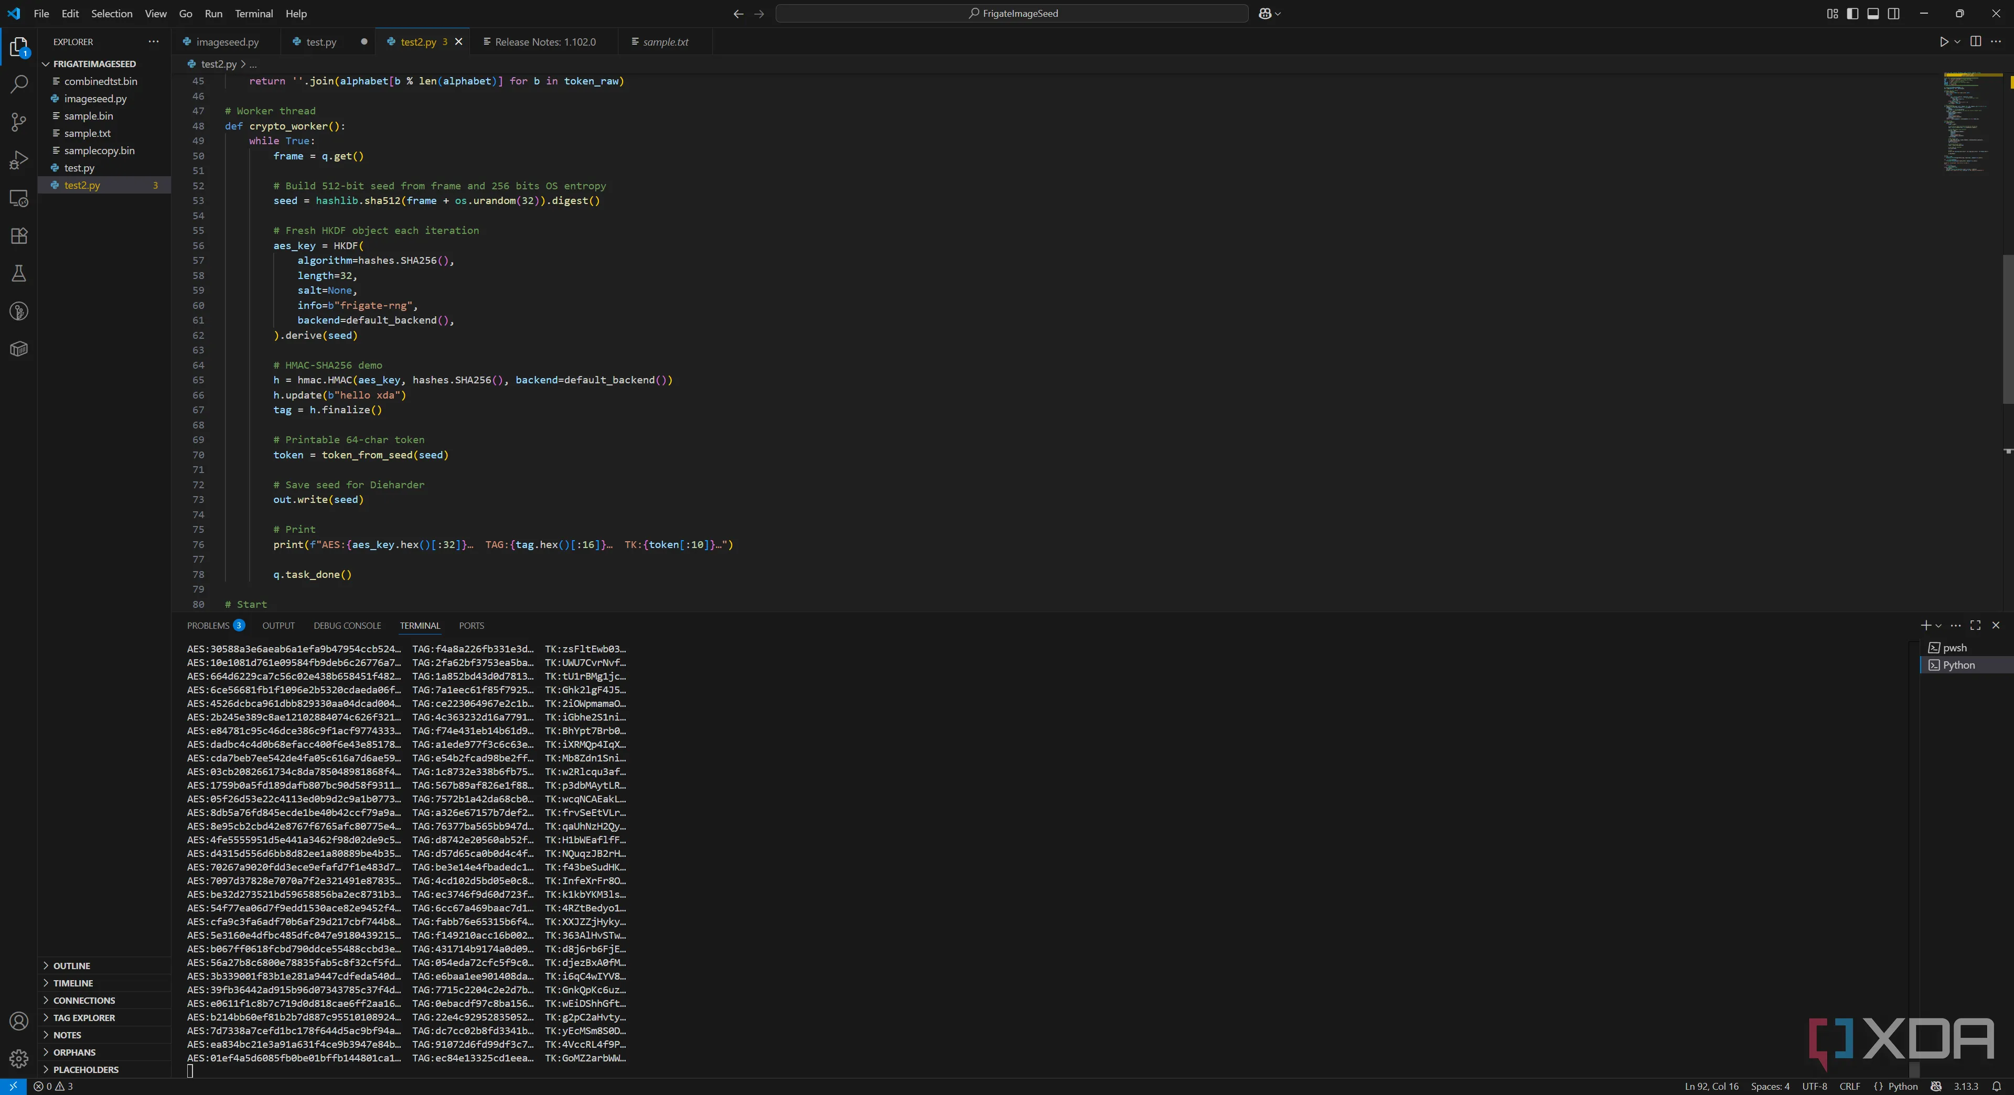Open the Explorer view in activity bar
This screenshot has width=2014, height=1095.
19,48
